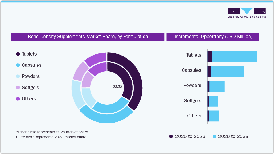Click the Capsules 2025 to 2026 dark bar

(209, 72)
